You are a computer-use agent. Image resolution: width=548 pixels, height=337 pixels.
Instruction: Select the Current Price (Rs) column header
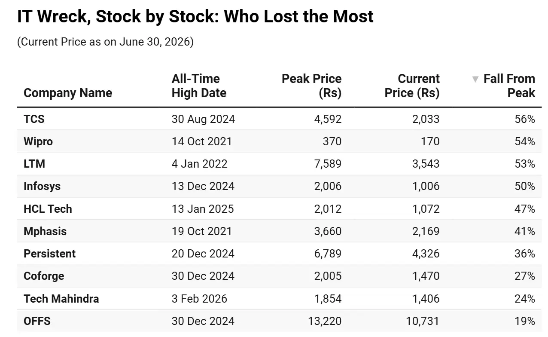point(412,86)
